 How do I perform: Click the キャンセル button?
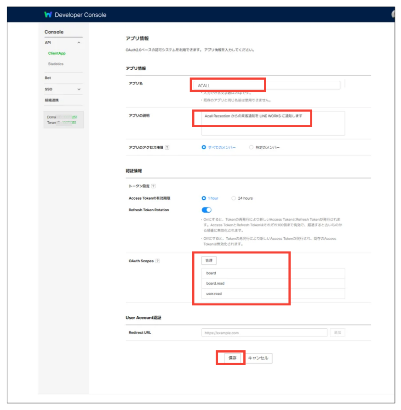point(258,358)
